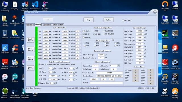The height and width of the screenshot is (102, 182).
Task: Select the Setting tab
Action: 38,25
